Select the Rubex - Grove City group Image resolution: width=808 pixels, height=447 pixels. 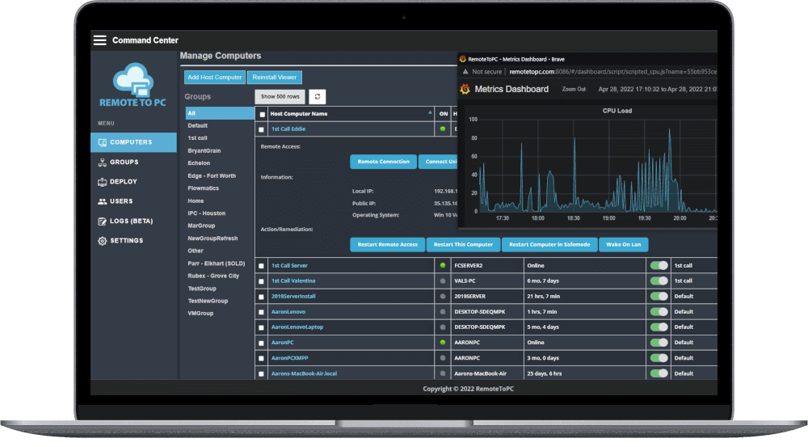[213, 276]
